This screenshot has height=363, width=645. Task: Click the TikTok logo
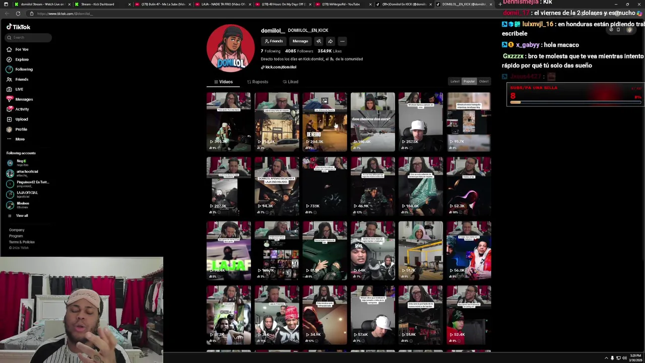click(18, 27)
